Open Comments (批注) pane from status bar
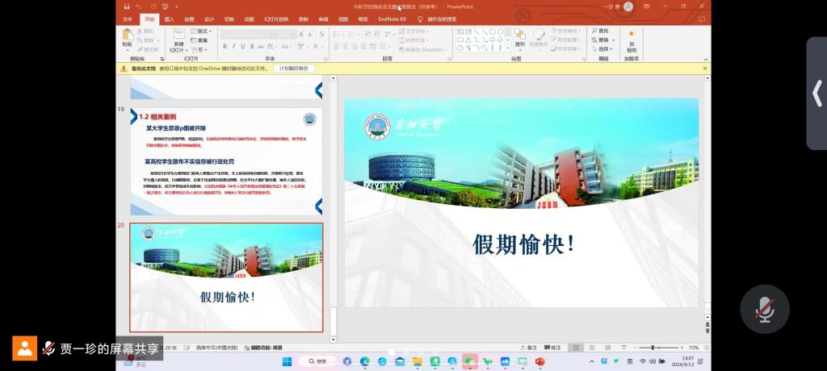 point(552,348)
